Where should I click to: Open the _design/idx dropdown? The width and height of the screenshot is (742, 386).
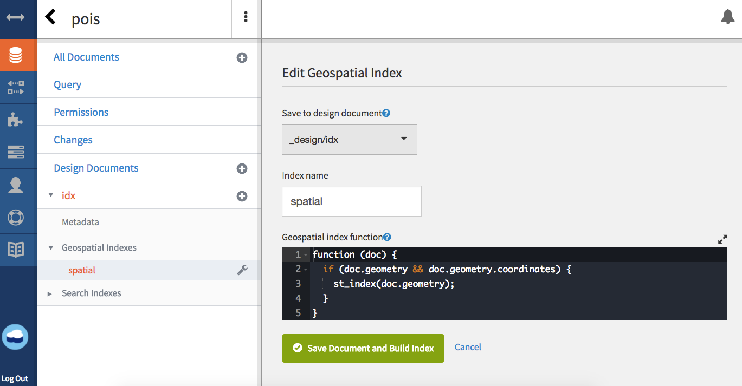[x=350, y=139]
